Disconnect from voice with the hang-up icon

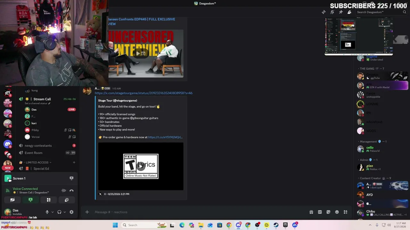pyautogui.click(x=71, y=191)
